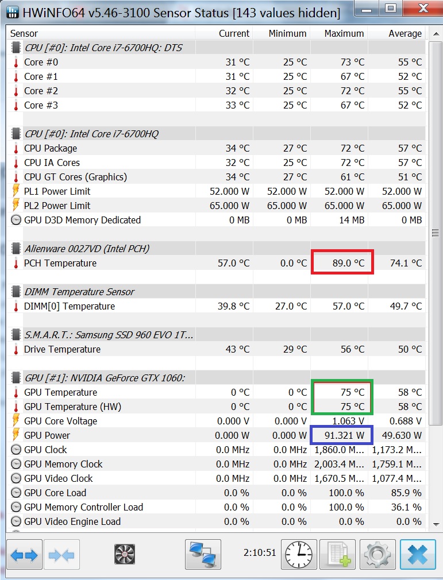The height and width of the screenshot is (580, 443).
Task: Select the GPU Power sensor row
Action: point(216,435)
